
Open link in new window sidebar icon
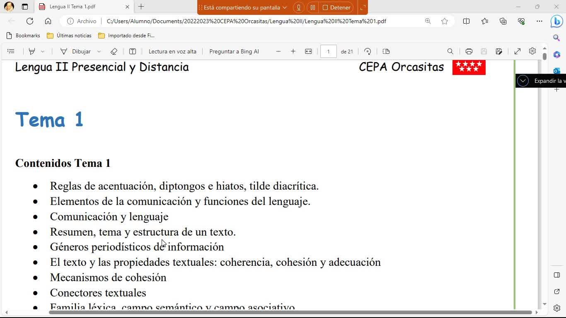pos(556,291)
